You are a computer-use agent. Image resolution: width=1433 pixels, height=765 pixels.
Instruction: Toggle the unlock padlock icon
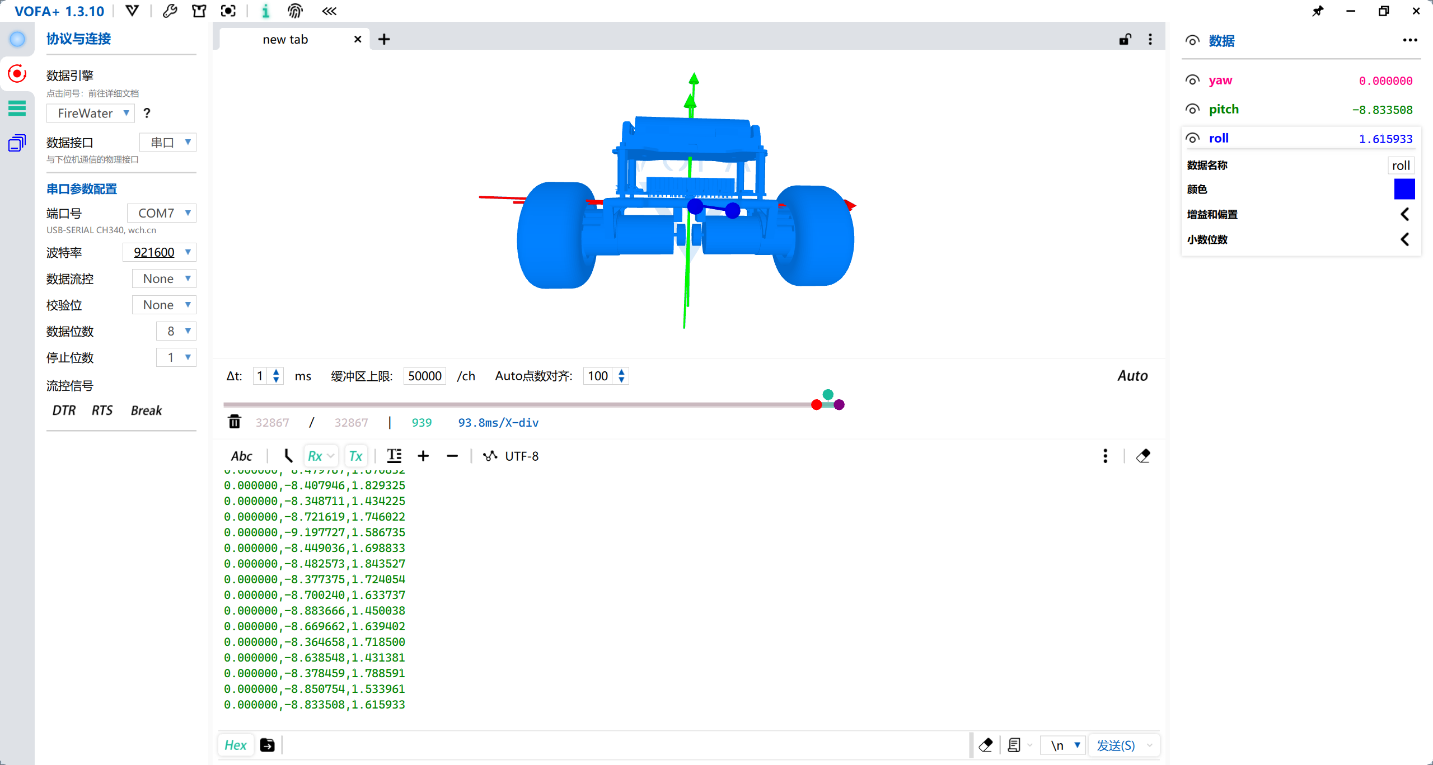point(1125,39)
